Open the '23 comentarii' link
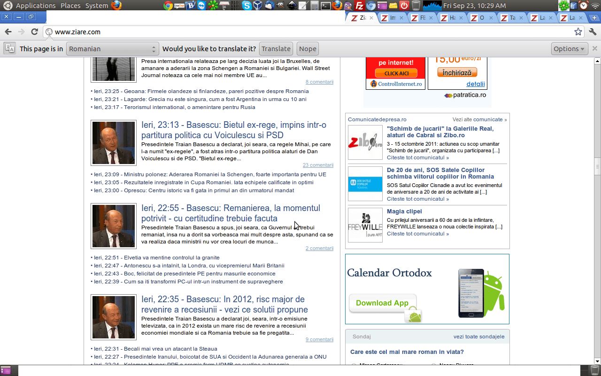Viewport: 601px width, 376px height. [x=318, y=165]
